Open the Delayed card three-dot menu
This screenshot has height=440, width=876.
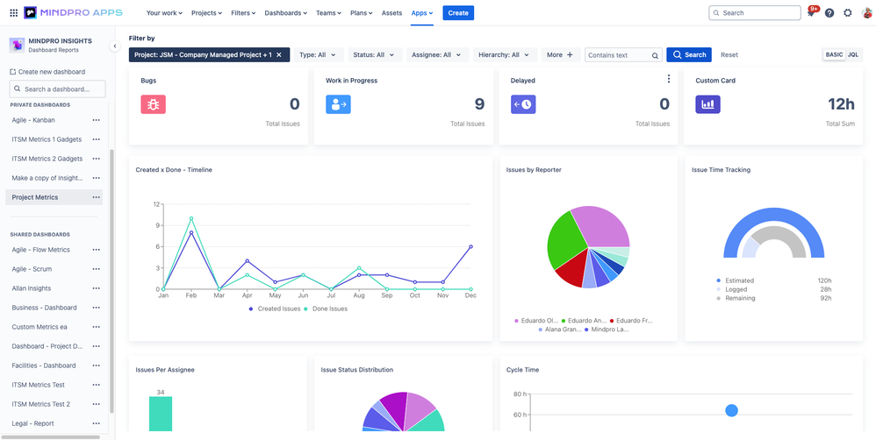tap(669, 79)
